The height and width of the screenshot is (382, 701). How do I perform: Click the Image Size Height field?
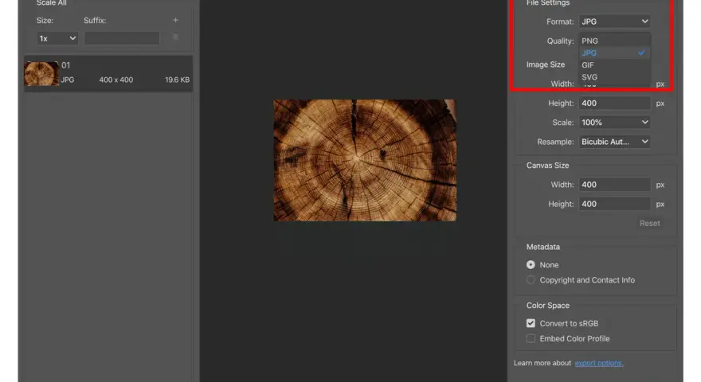coord(615,103)
